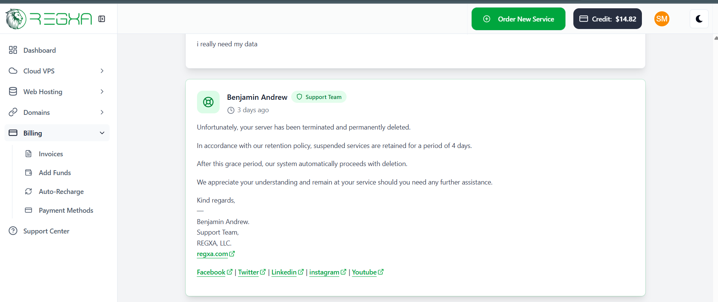Image resolution: width=718 pixels, height=302 pixels.
Task: Expand the Cloud VPS submenu chevron
Action: point(102,71)
